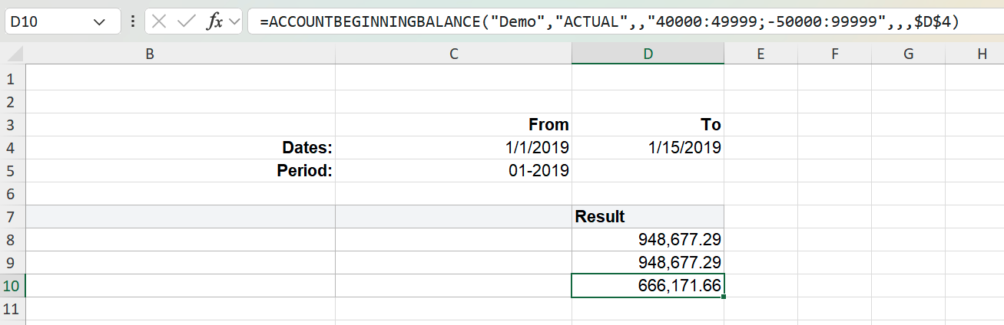Select column H header
The width and height of the screenshot is (1004, 325).
click(x=975, y=54)
